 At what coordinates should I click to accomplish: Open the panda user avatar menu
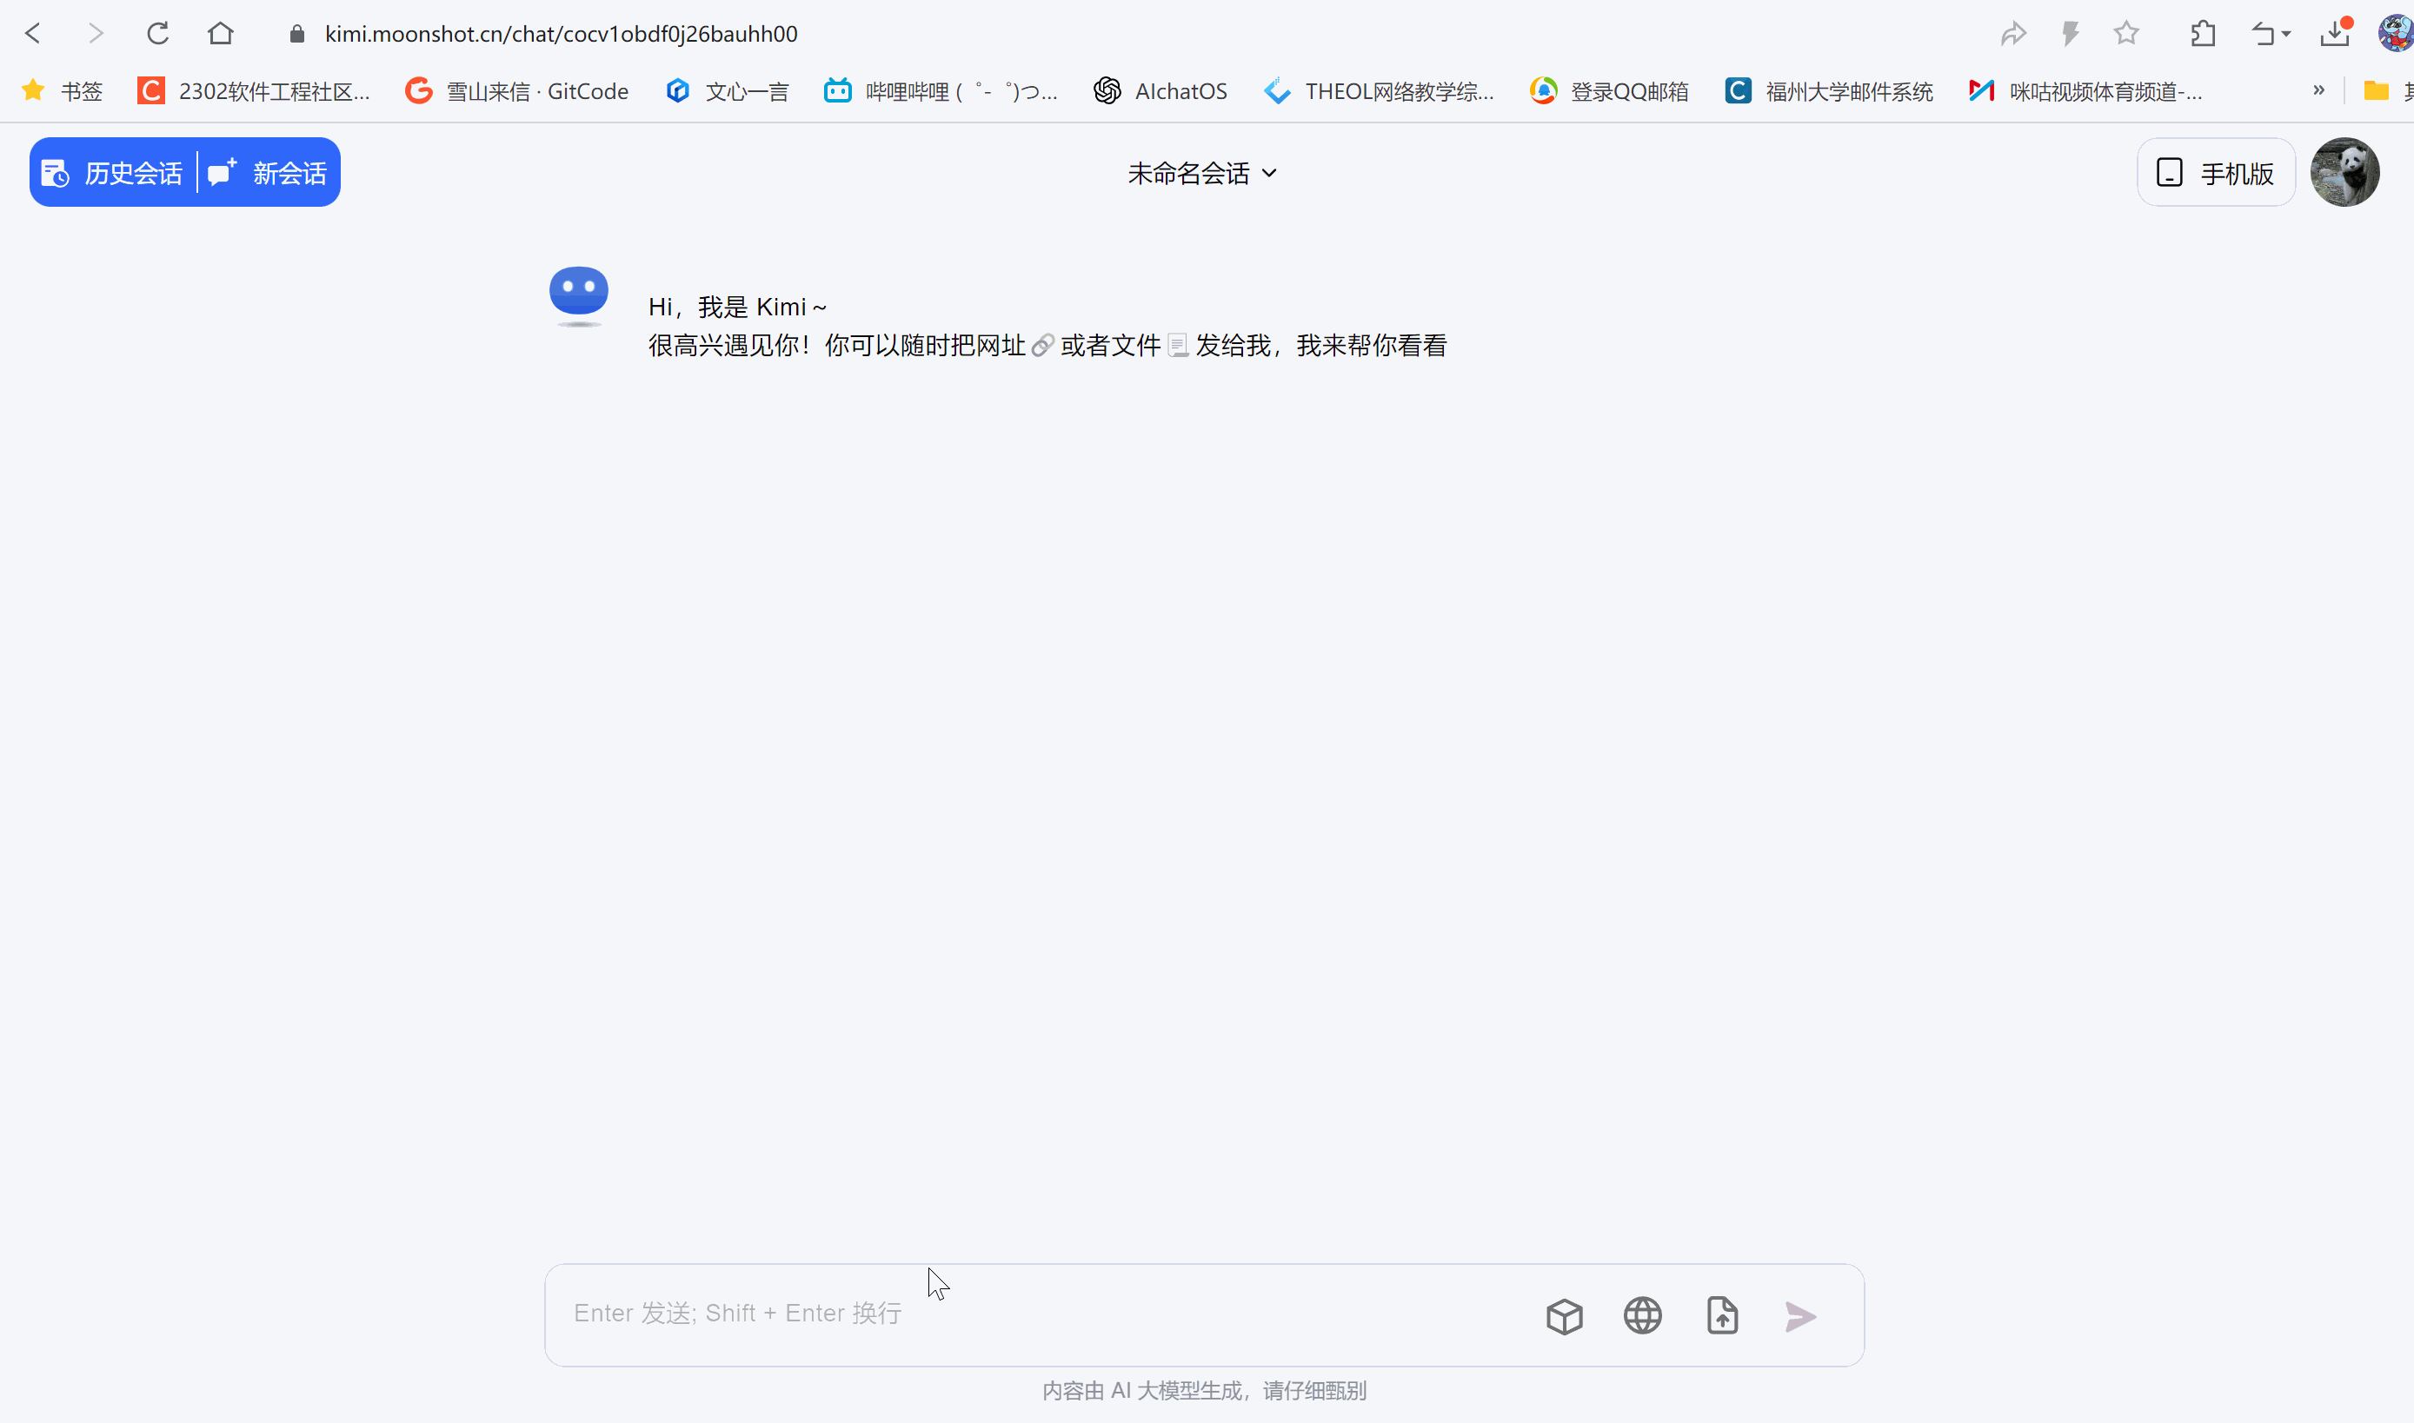[x=2345, y=173]
